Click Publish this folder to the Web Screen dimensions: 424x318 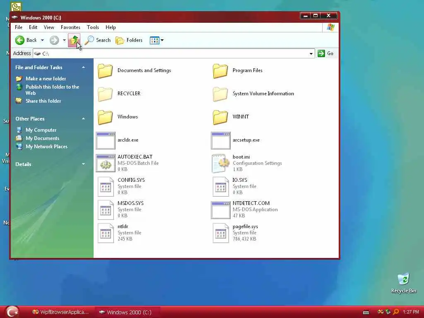click(x=53, y=90)
